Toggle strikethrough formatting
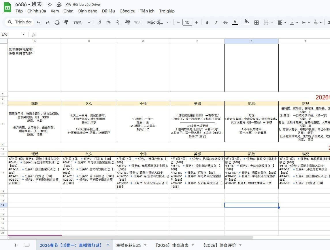This screenshot has width=330, height=250. (x=225, y=23)
